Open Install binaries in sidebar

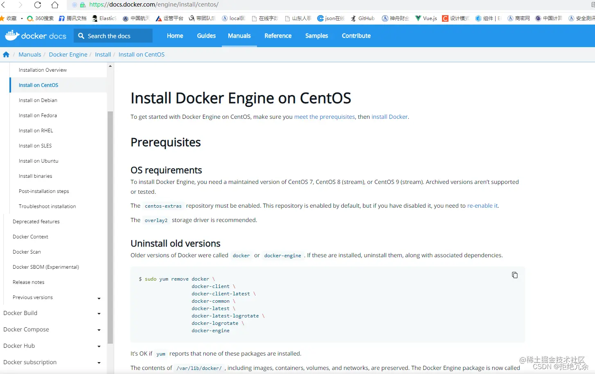[36, 176]
